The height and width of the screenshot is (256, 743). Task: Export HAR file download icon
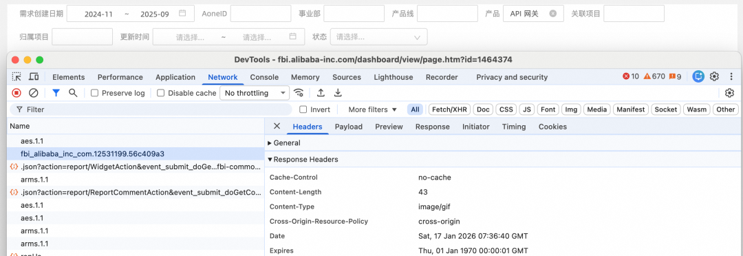pyautogui.click(x=337, y=93)
